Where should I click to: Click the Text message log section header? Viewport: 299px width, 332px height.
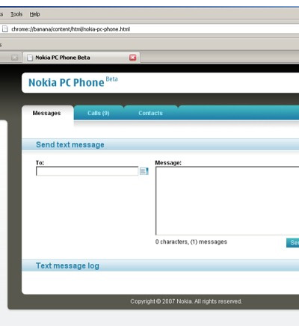click(x=67, y=265)
